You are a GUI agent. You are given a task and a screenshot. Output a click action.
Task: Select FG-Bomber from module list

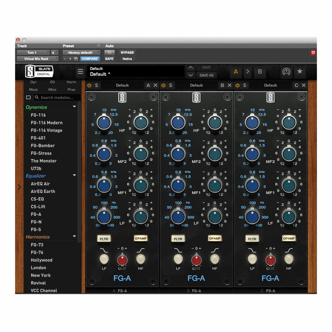tap(43, 146)
